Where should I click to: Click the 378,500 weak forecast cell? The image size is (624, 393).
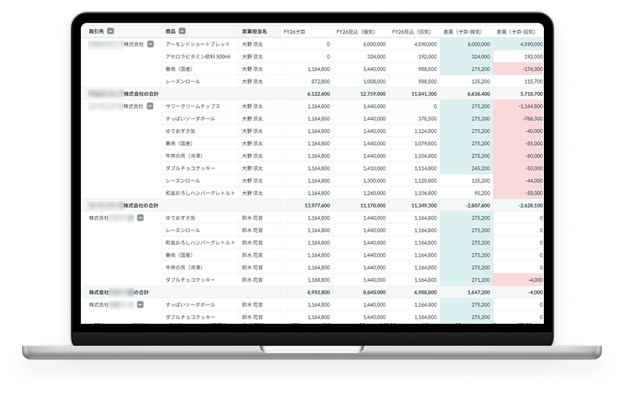tap(414, 119)
